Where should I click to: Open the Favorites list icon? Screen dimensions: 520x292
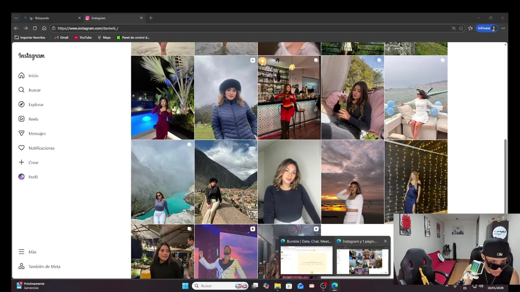point(470,28)
